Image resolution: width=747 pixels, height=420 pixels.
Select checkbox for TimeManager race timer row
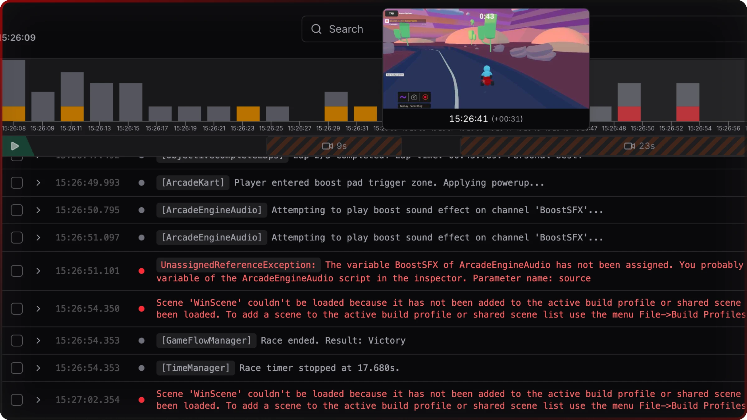tap(17, 368)
